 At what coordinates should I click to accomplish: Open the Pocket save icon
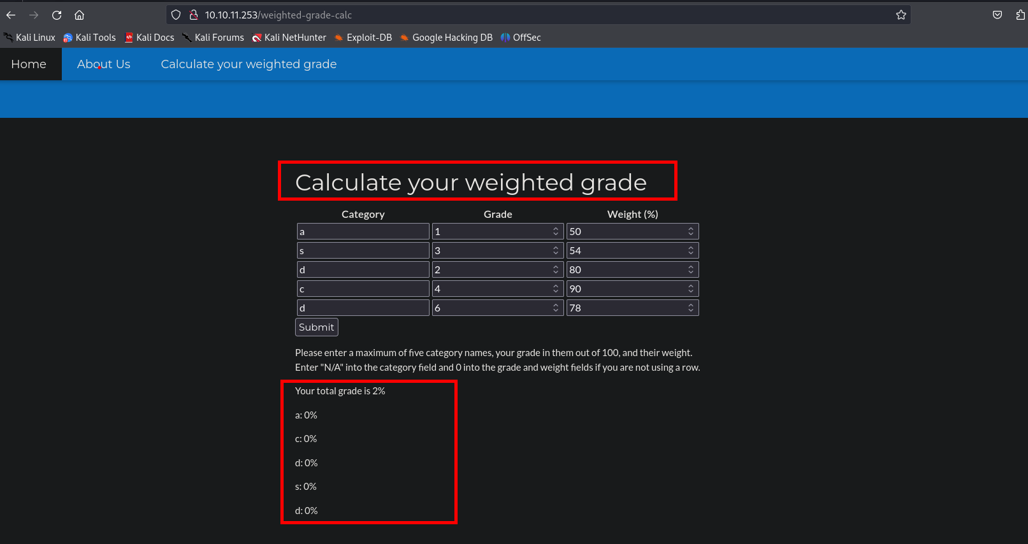(x=997, y=15)
